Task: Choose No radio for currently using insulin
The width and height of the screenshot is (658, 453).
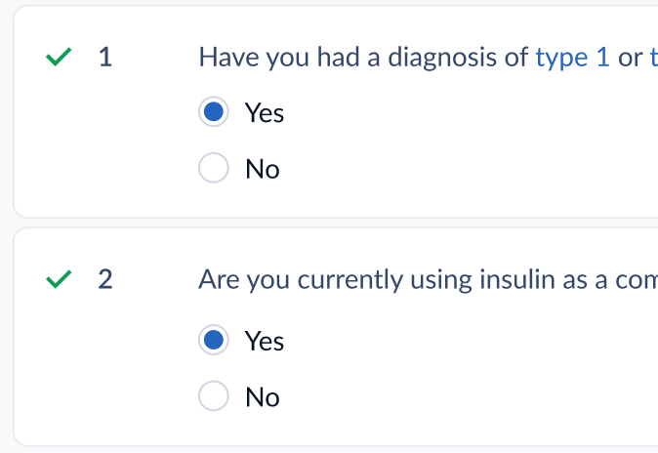Action: click(214, 395)
